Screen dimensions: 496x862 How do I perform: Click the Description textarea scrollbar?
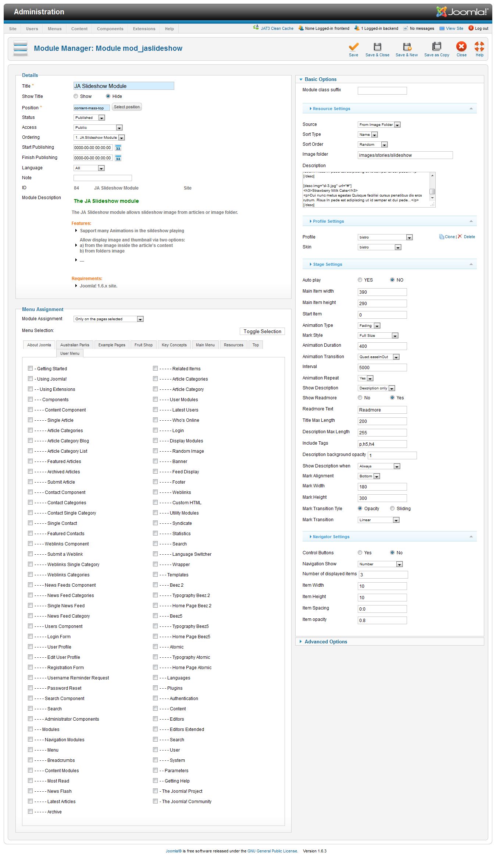(x=432, y=190)
